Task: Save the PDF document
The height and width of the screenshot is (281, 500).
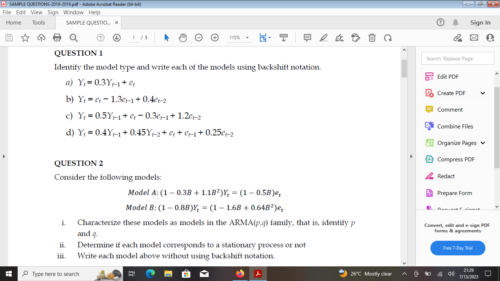Action: 9,38
